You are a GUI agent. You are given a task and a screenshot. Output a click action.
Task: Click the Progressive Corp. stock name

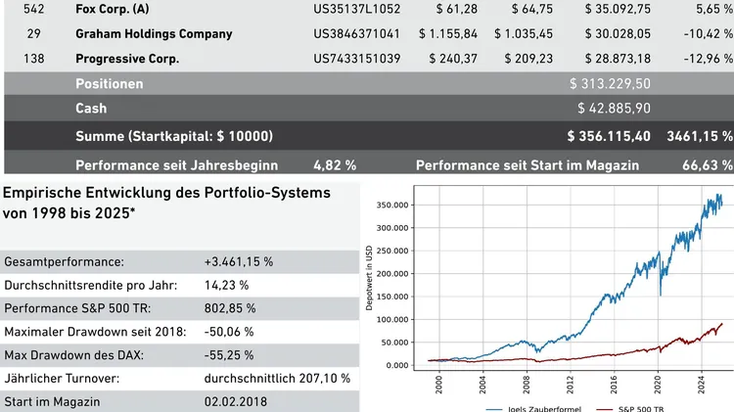pyautogui.click(x=126, y=59)
